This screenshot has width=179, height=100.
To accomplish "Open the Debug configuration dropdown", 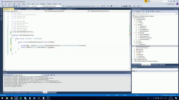I will 29,6.
